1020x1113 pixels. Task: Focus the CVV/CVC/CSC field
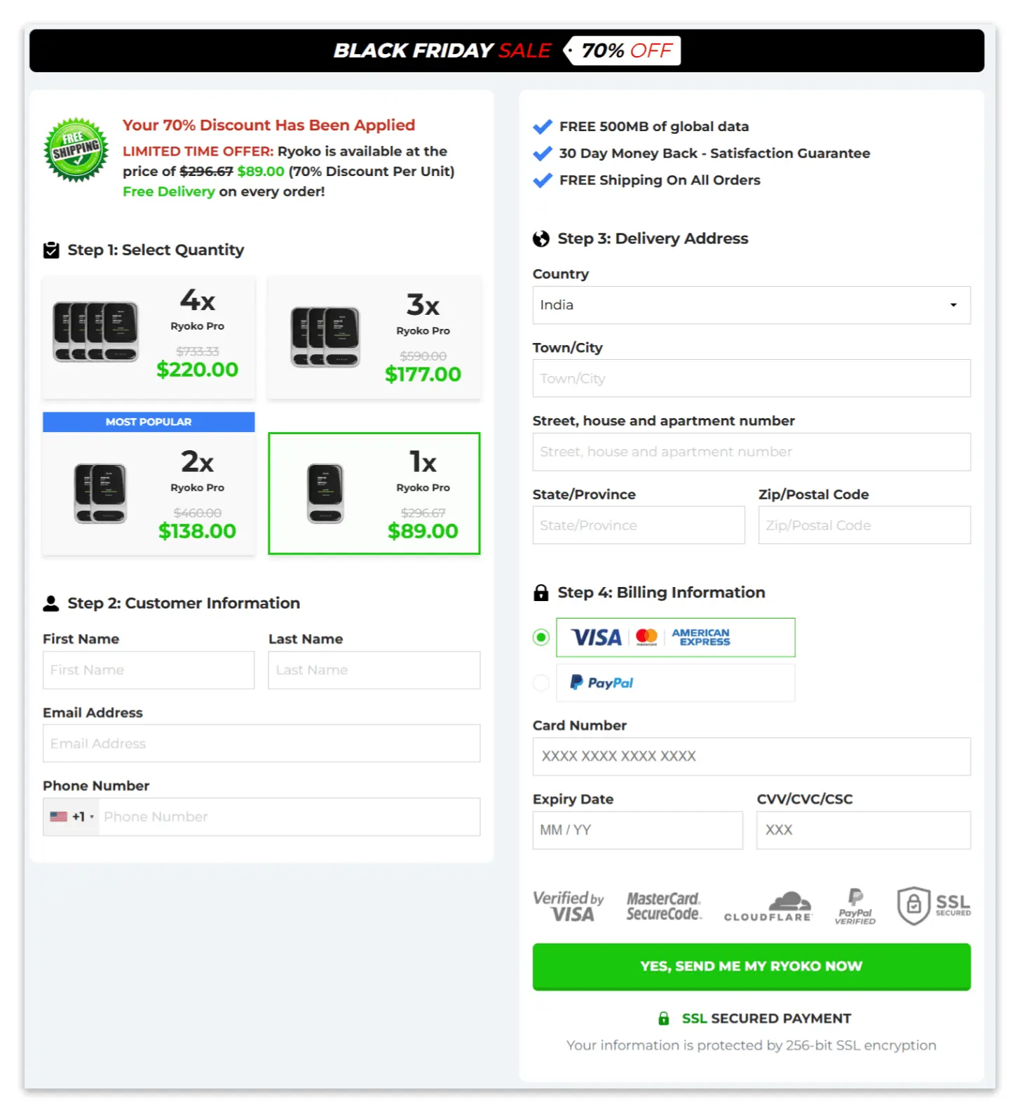coord(864,830)
